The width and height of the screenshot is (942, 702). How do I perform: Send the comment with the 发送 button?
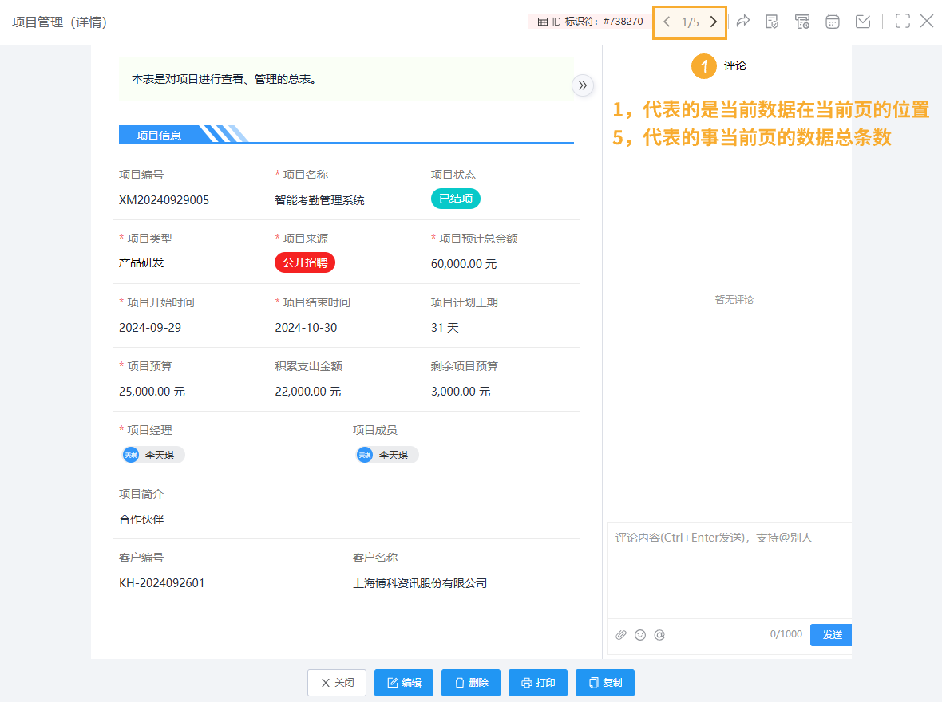[x=831, y=634]
